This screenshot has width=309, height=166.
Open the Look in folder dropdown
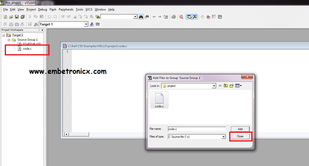pyautogui.click(x=214, y=86)
